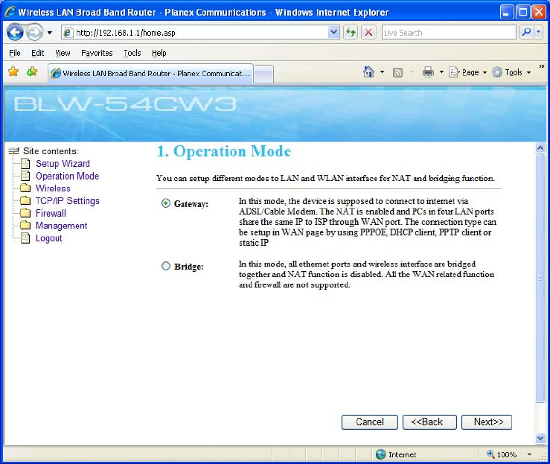The height and width of the screenshot is (464, 550).
Task: Expand the address bar history dropdown
Action: click(x=333, y=33)
